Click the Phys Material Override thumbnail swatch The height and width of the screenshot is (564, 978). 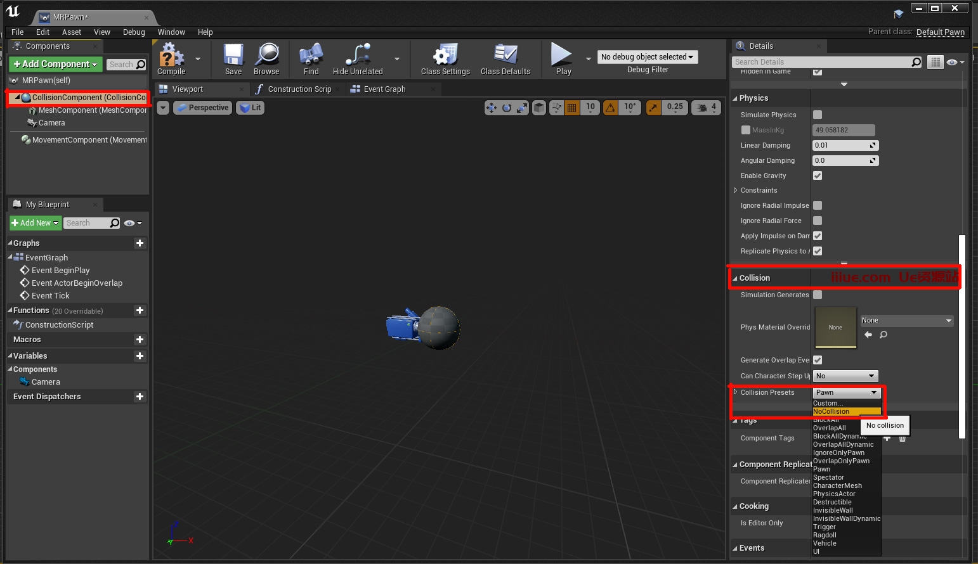click(835, 328)
